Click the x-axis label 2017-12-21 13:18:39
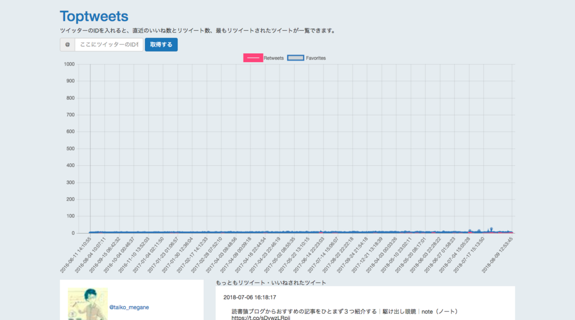Image resolution: width=575 pixels, height=320 pixels. pyautogui.click(x=367, y=255)
